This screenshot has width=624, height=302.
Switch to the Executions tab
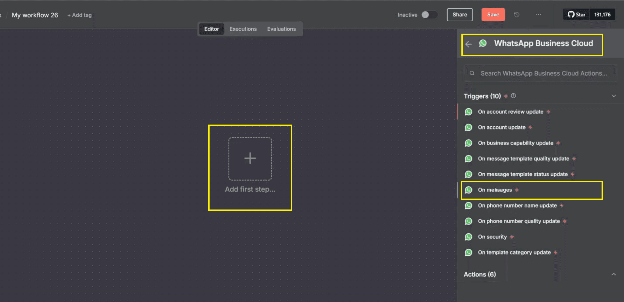coord(243,29)
